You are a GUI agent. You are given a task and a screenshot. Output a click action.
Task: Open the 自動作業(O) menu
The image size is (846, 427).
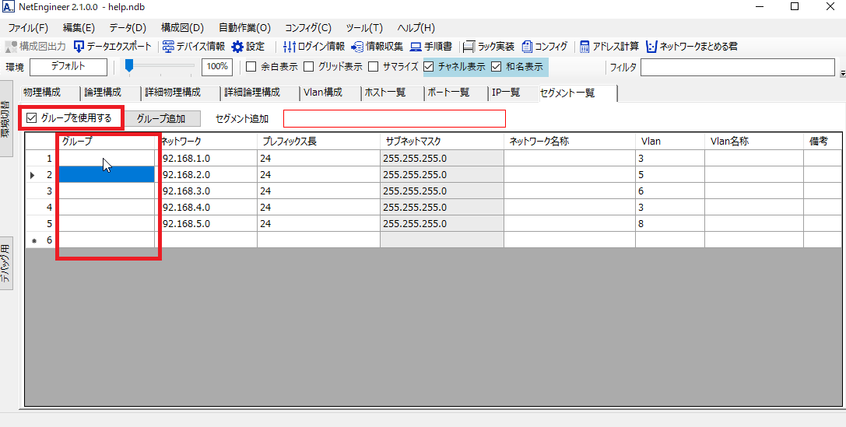[244, 28]
